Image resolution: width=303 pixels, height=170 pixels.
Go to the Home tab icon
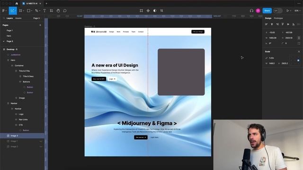pyautogui.click(x=17, y=3)
